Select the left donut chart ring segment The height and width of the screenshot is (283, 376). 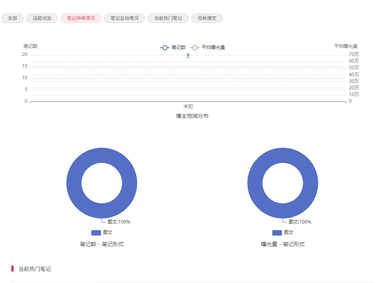point(102,155)
